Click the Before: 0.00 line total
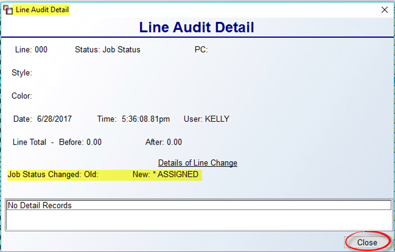Screen dimensions: 395x252 tap(80, 142)
